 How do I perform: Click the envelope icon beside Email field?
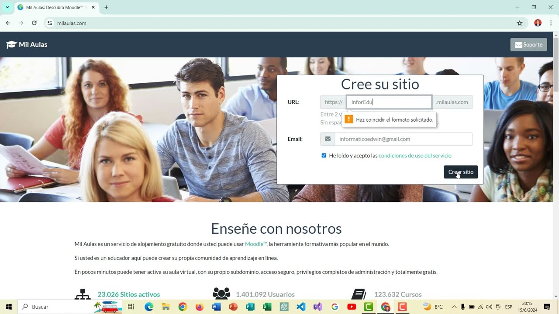click(x=328, y=139)
